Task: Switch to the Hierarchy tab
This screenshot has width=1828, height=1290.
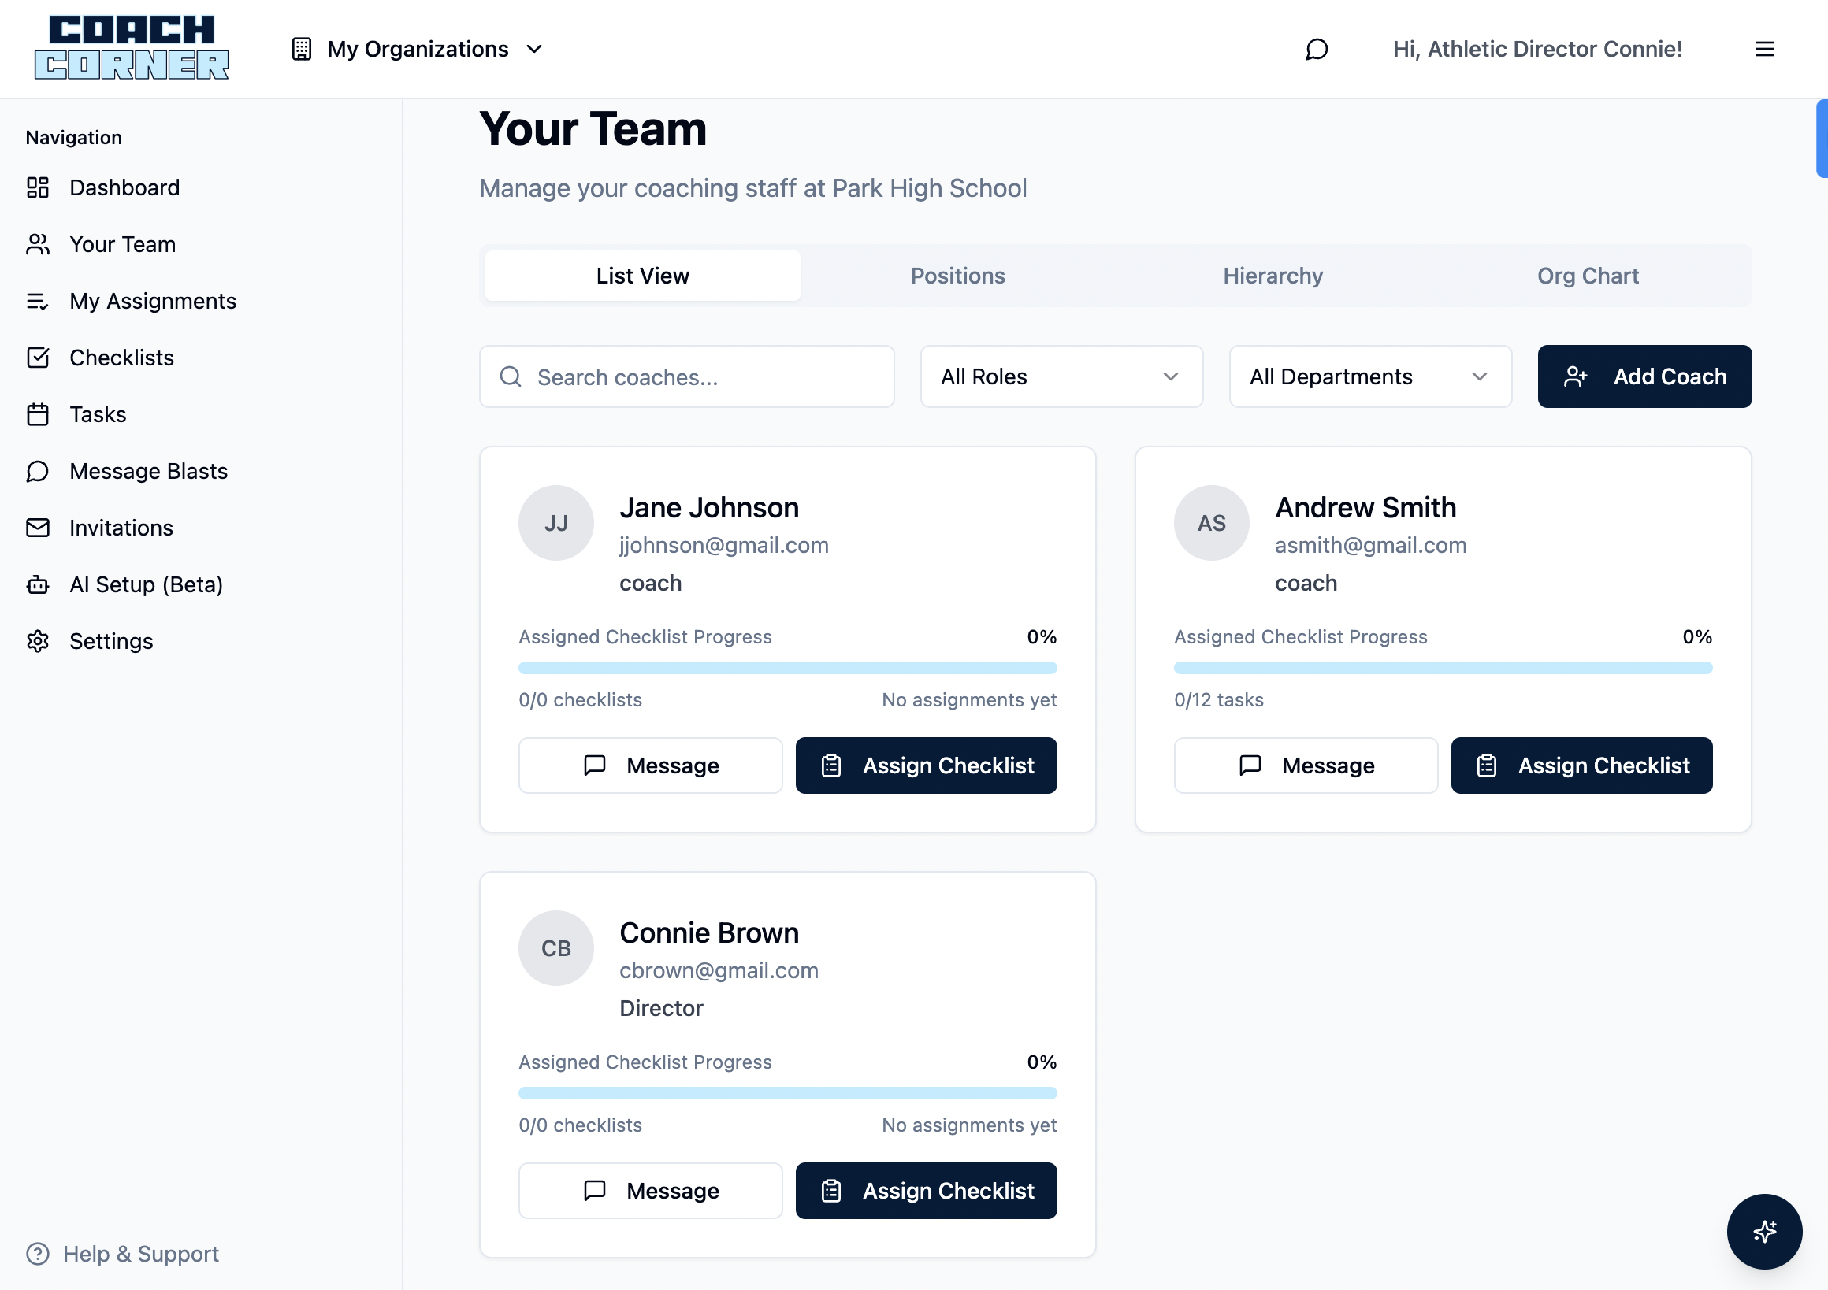Action: (1273, 276)
